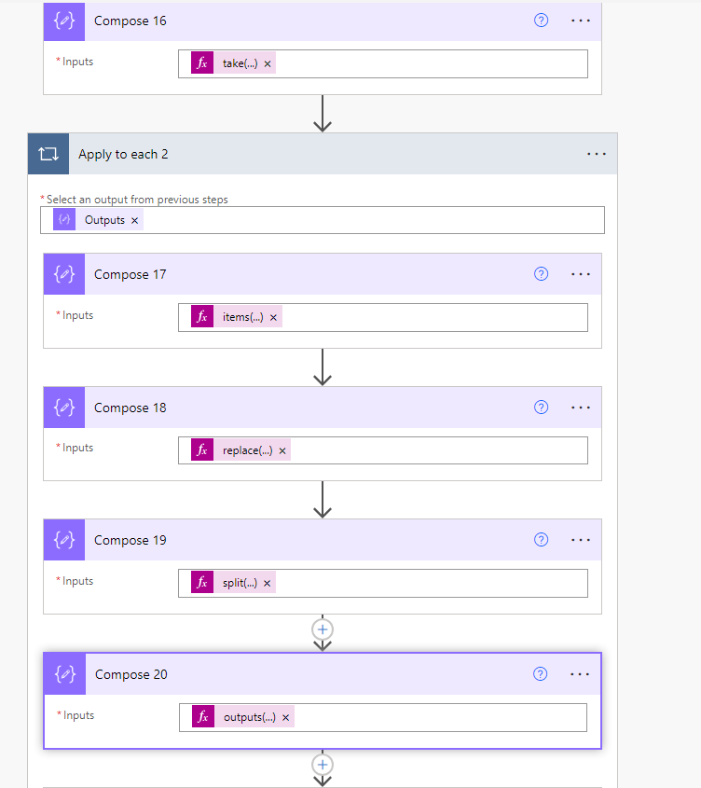The width and height of the screenshot is (701, 788).
Task: Click the Outputs dynamic content token icon
Action: (63, 219)
